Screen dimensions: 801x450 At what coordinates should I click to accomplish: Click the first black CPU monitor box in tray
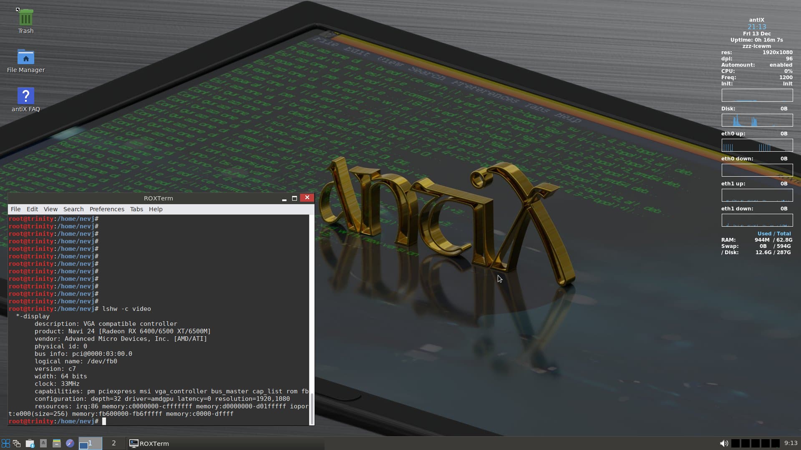click(x=736, y=443)
